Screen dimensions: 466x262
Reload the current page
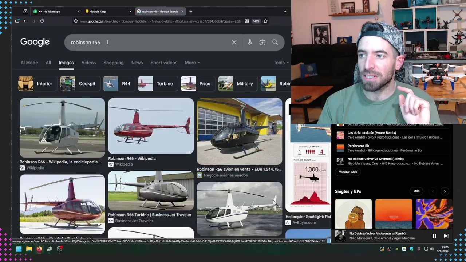(42, 21)
